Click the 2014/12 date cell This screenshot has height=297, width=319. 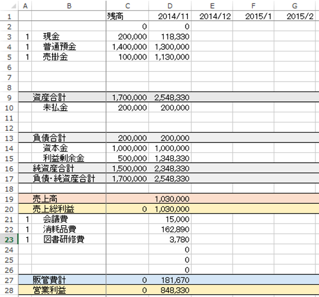(x=212, y=16)
